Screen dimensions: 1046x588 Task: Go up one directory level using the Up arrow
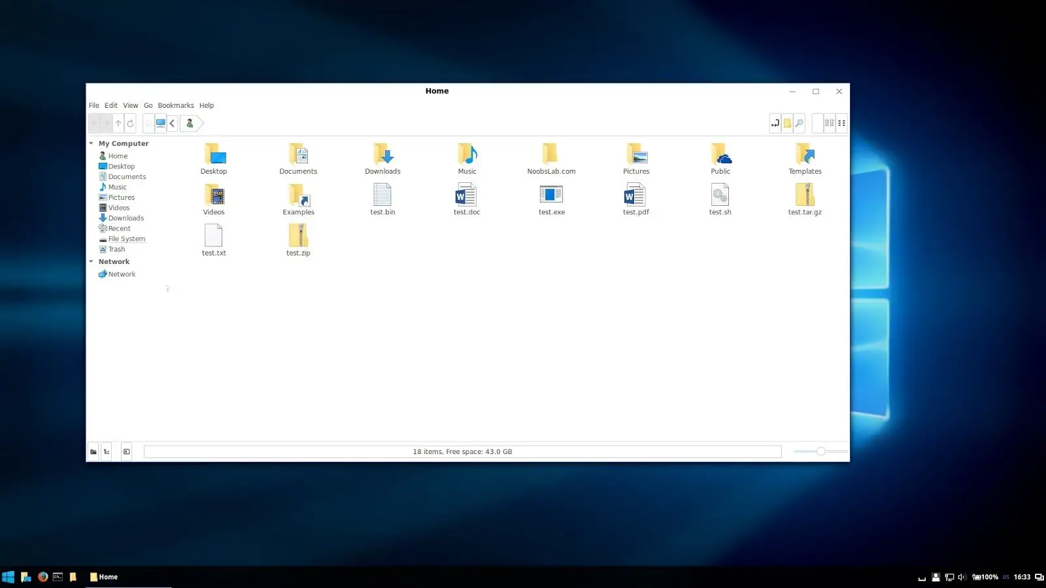[118, 123]
